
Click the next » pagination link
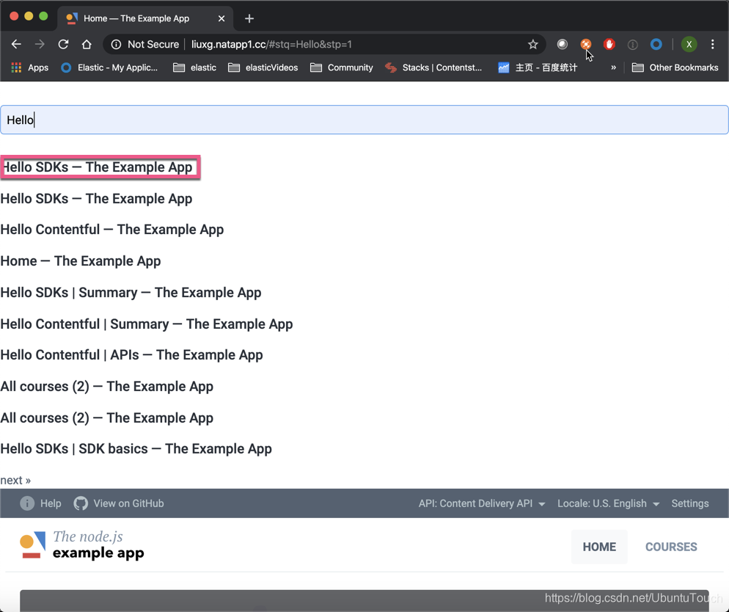15,479
